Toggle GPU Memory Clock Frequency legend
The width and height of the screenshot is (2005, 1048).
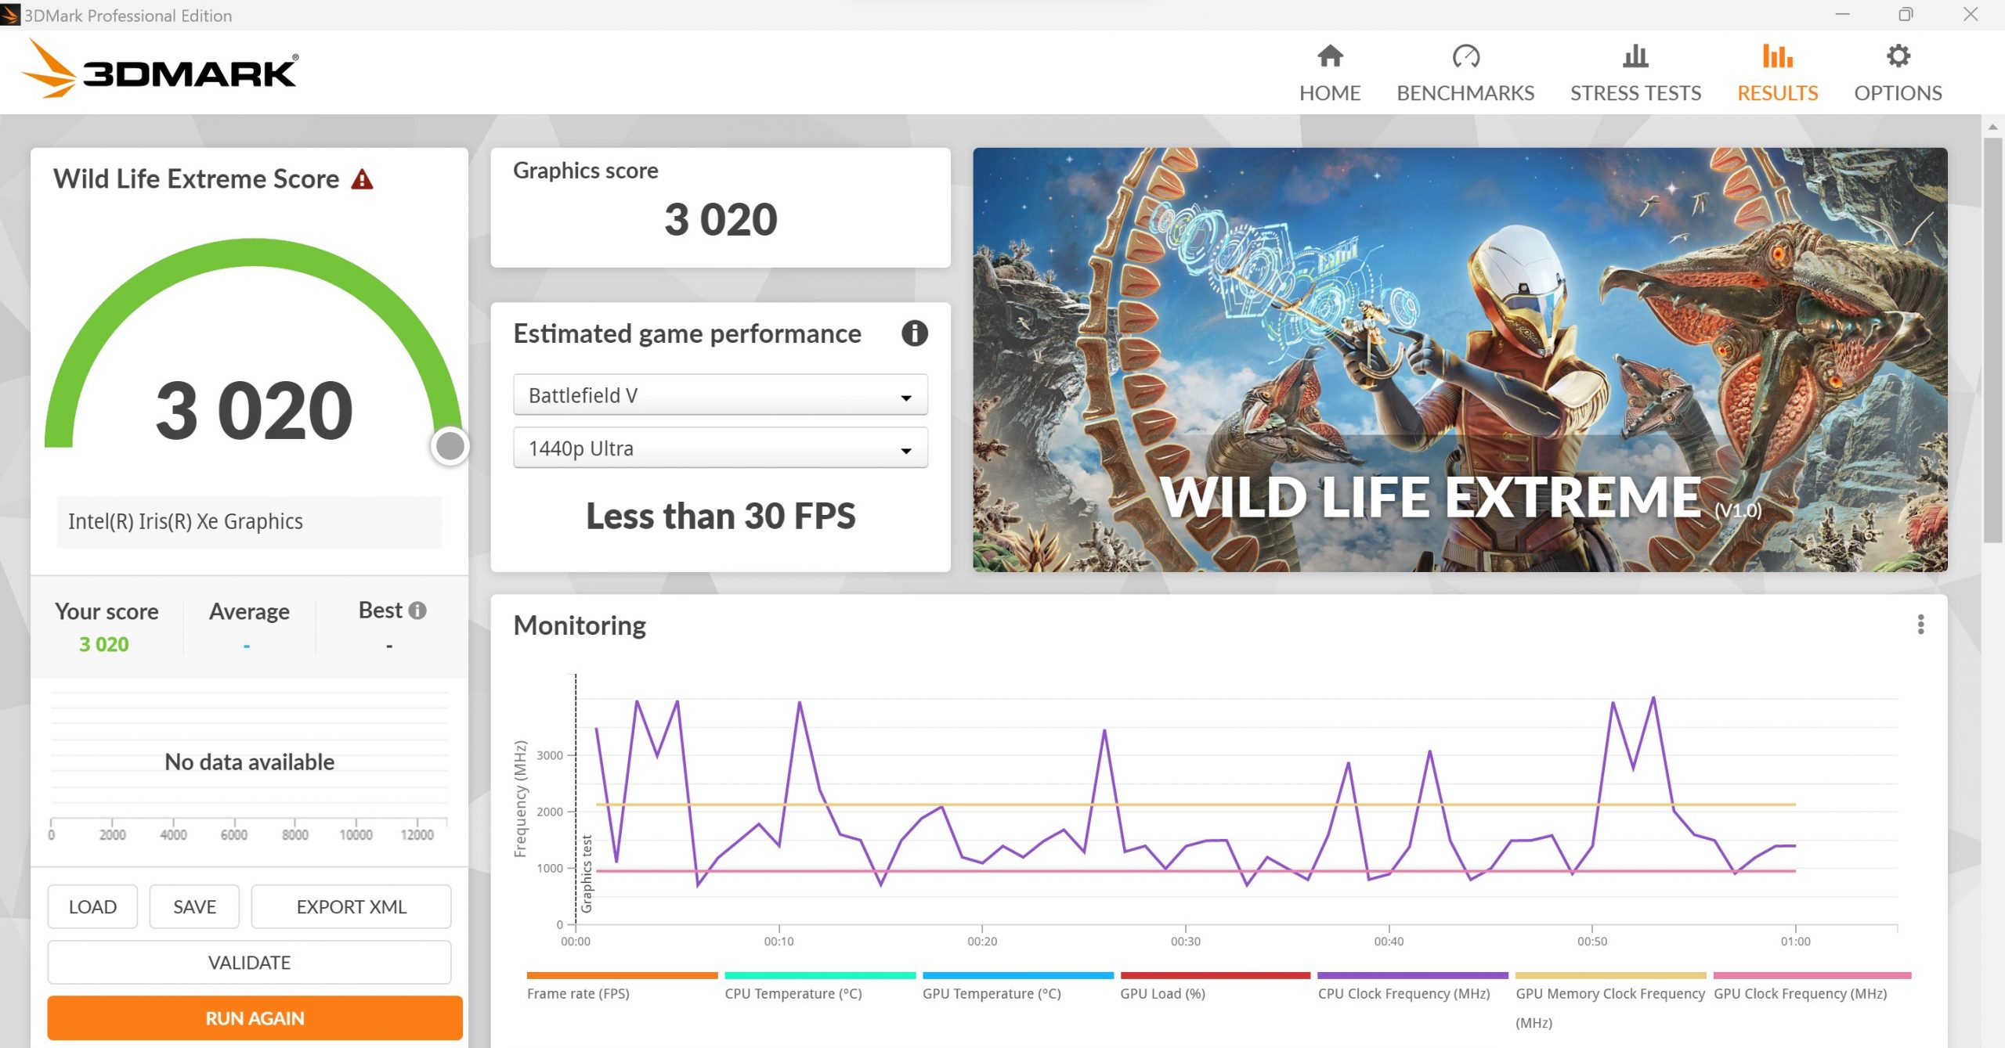[x=1611, y=976]
